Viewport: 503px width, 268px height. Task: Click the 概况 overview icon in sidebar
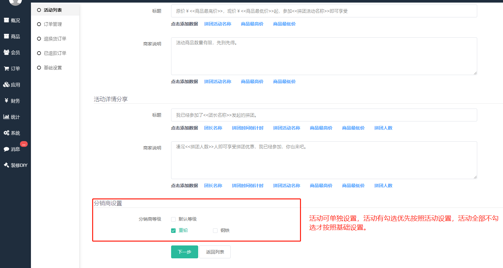(6, 20)
